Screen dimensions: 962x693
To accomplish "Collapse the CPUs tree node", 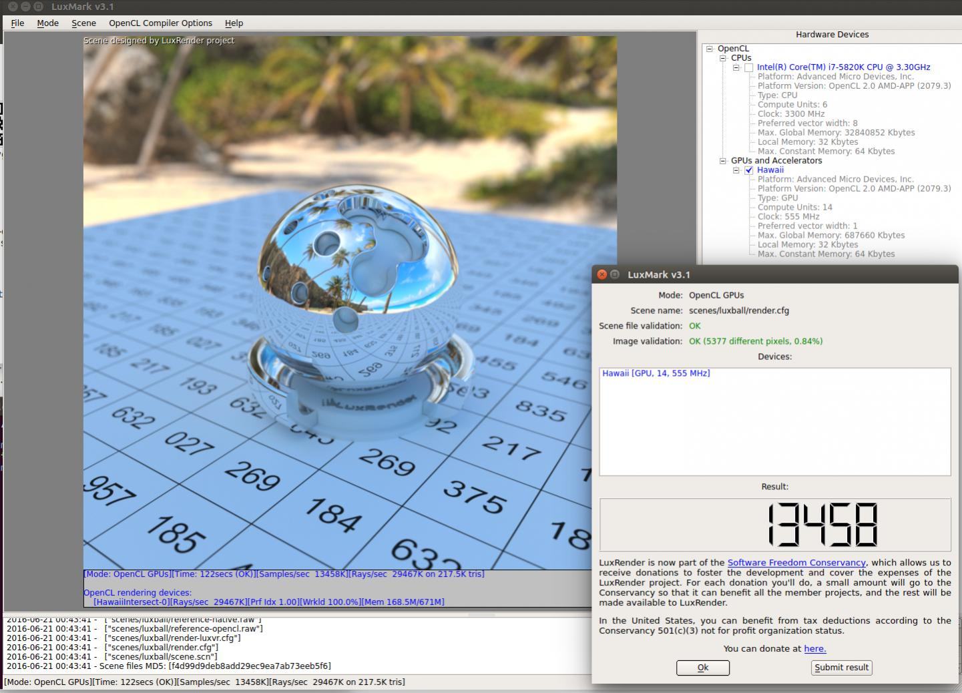I will [x=723, y=58].
